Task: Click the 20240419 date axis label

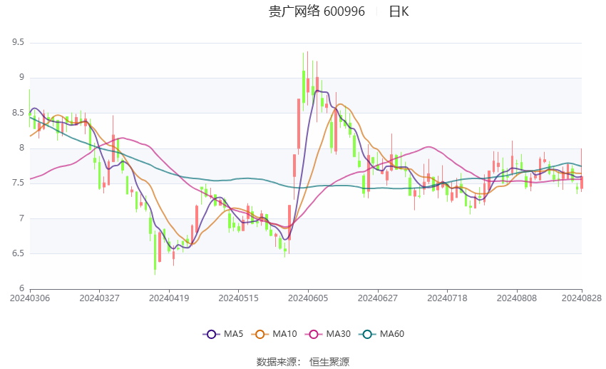Action: pos(169,298)
